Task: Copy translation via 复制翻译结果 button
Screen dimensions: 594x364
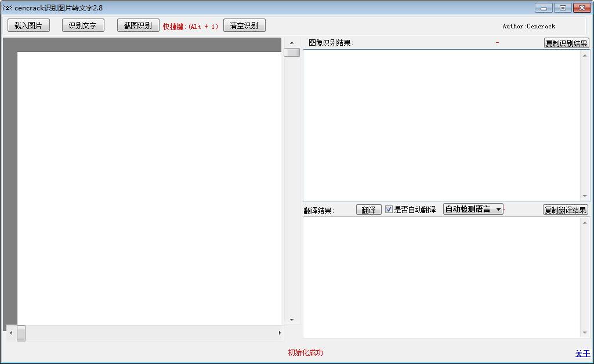Action: (566, 210)
